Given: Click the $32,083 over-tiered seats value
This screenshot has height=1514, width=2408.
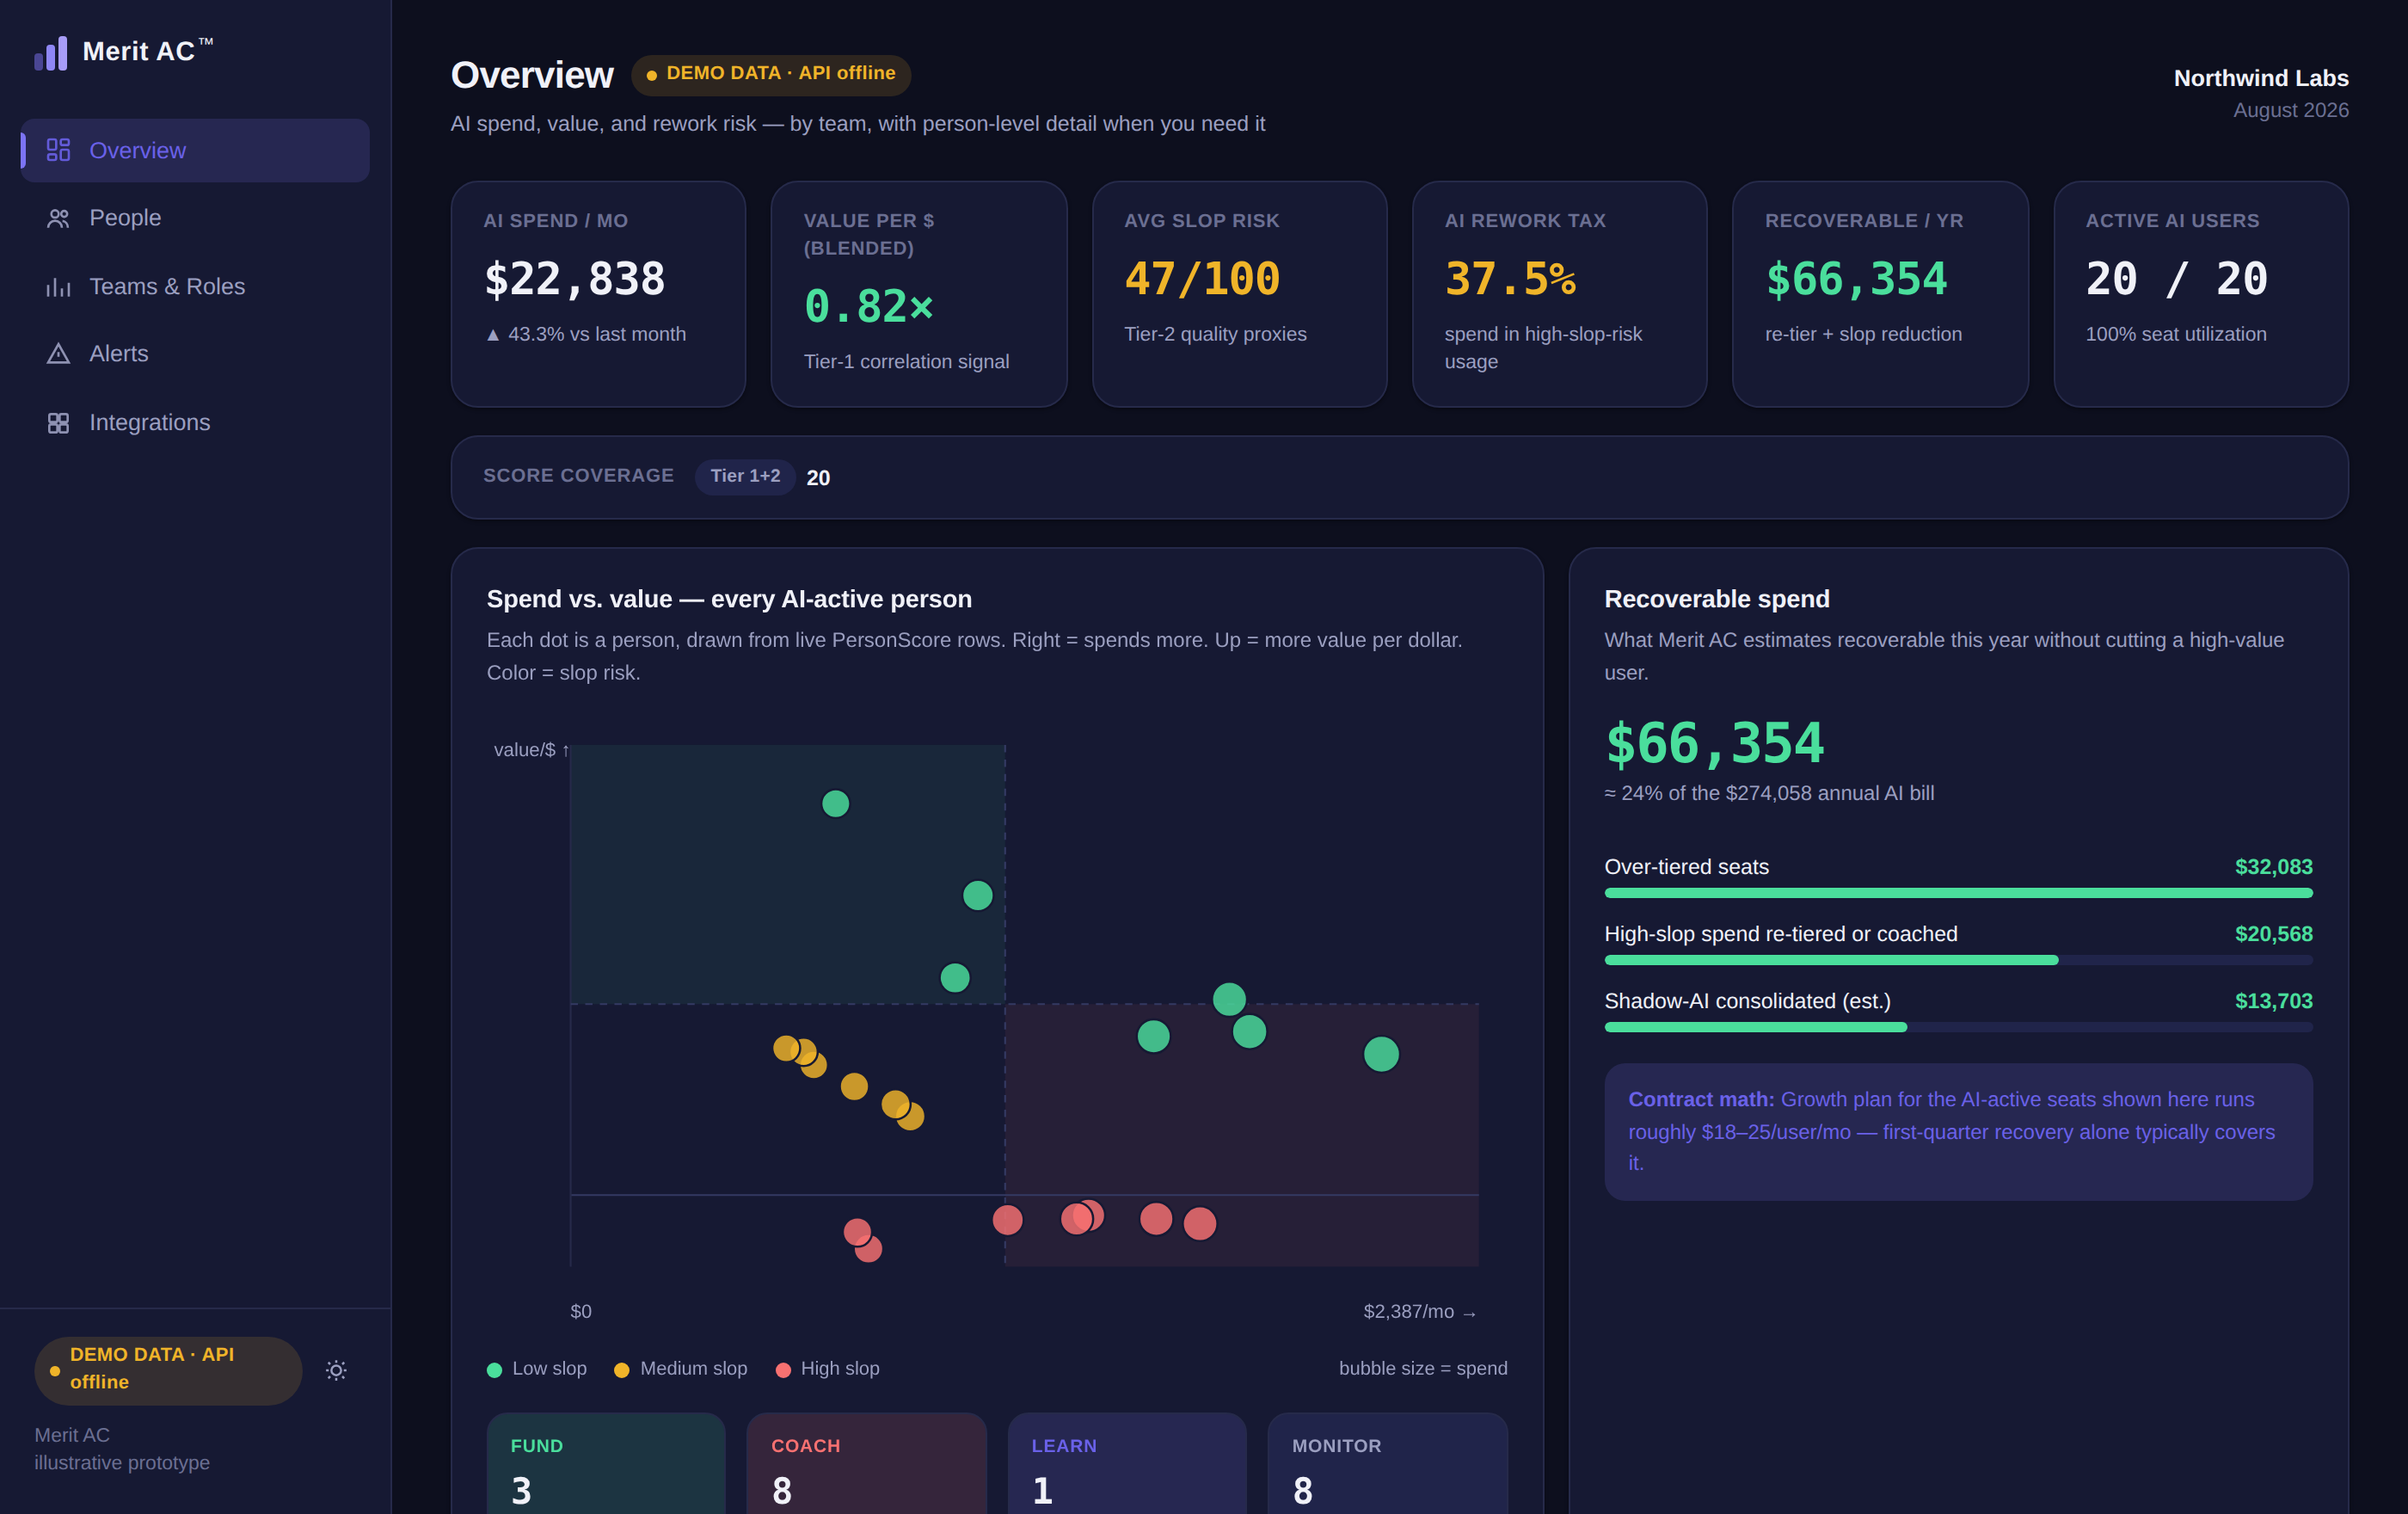Looking at the screenshot, I should pyautogui.click(x=2273, y=867).
